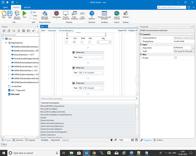Image resolution: width=196 pixels, height=156 pixels.
Task: Close the BnC document tab
Action: coord(46,27)
